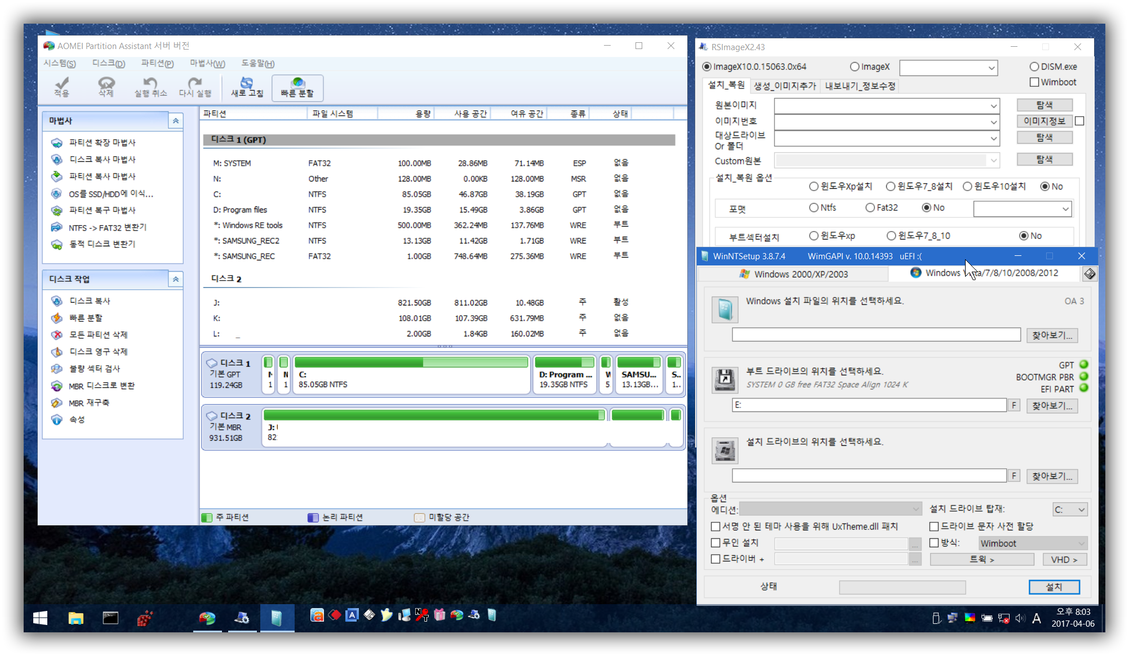Screen dimensions: 1129x656
Task: Open the command prompt taskbar icon
Action: click(110, 618)
